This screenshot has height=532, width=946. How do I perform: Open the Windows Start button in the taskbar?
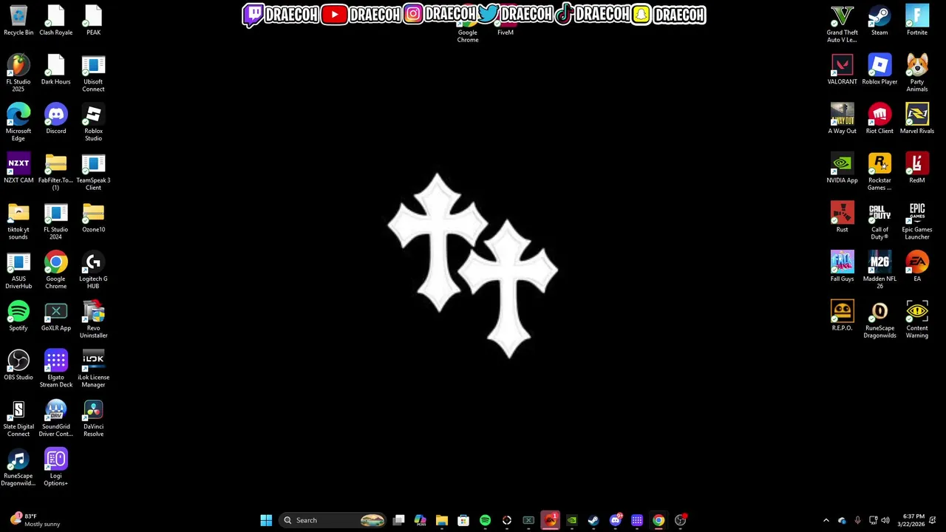click(x=266, y=520)
